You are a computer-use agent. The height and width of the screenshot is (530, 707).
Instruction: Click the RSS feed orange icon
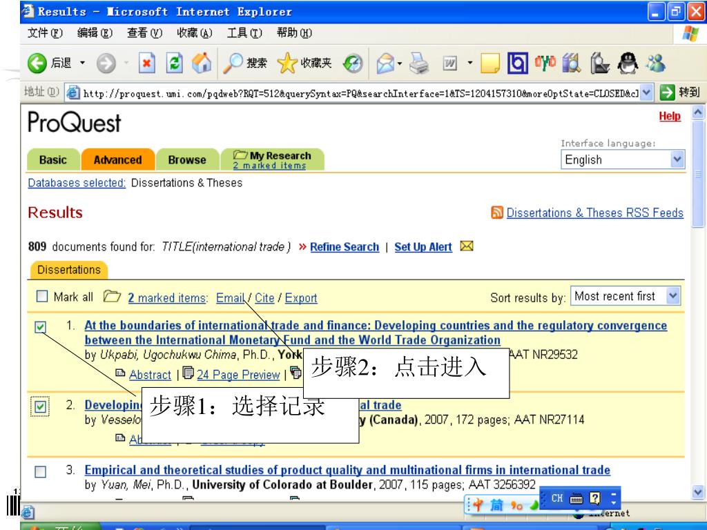(x=497, y=213)
